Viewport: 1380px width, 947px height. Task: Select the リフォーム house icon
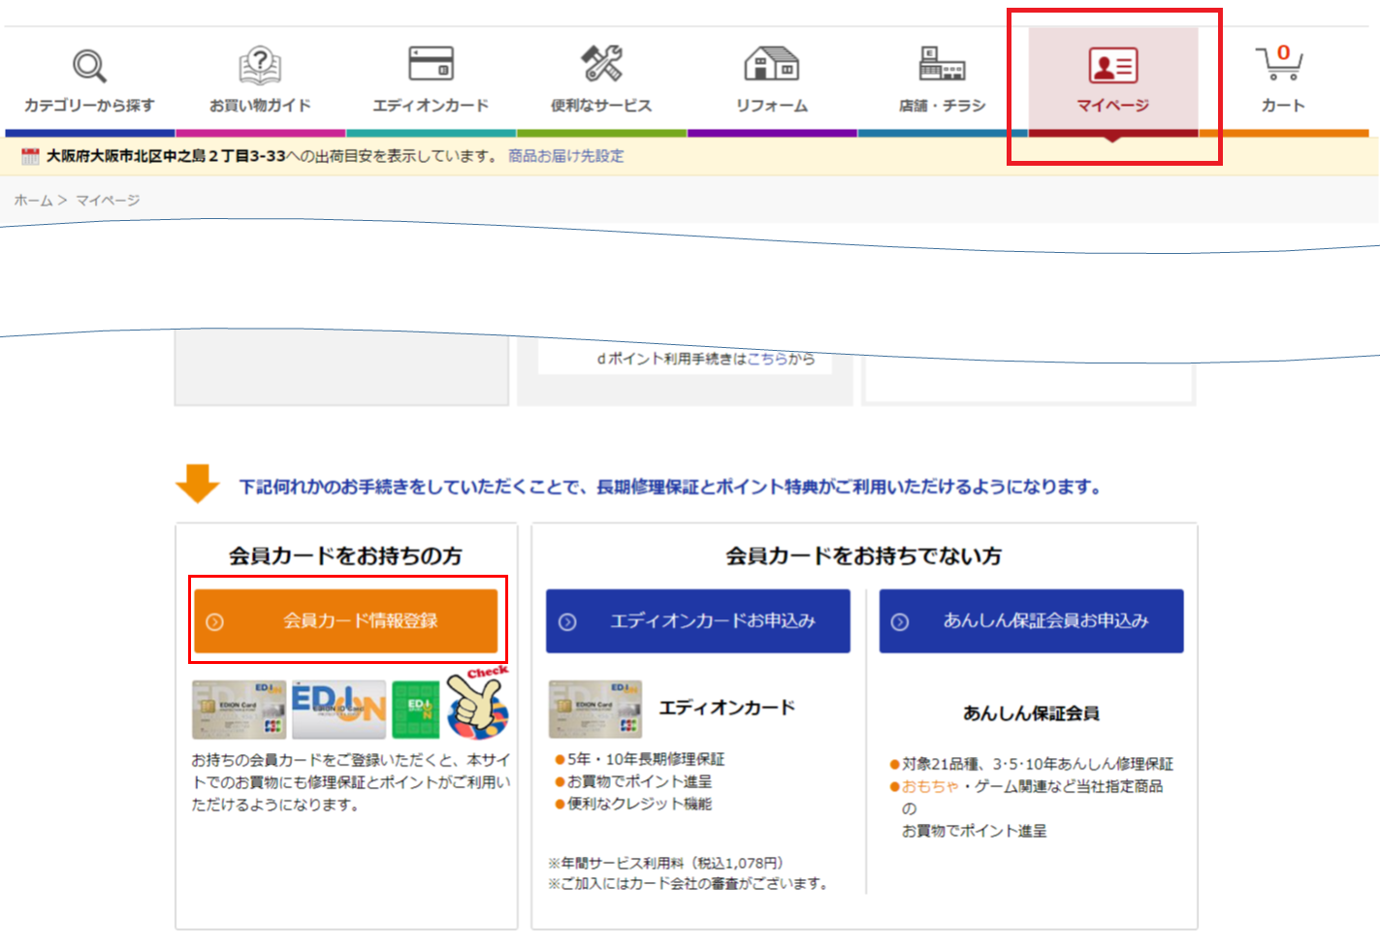click(772, 64)
